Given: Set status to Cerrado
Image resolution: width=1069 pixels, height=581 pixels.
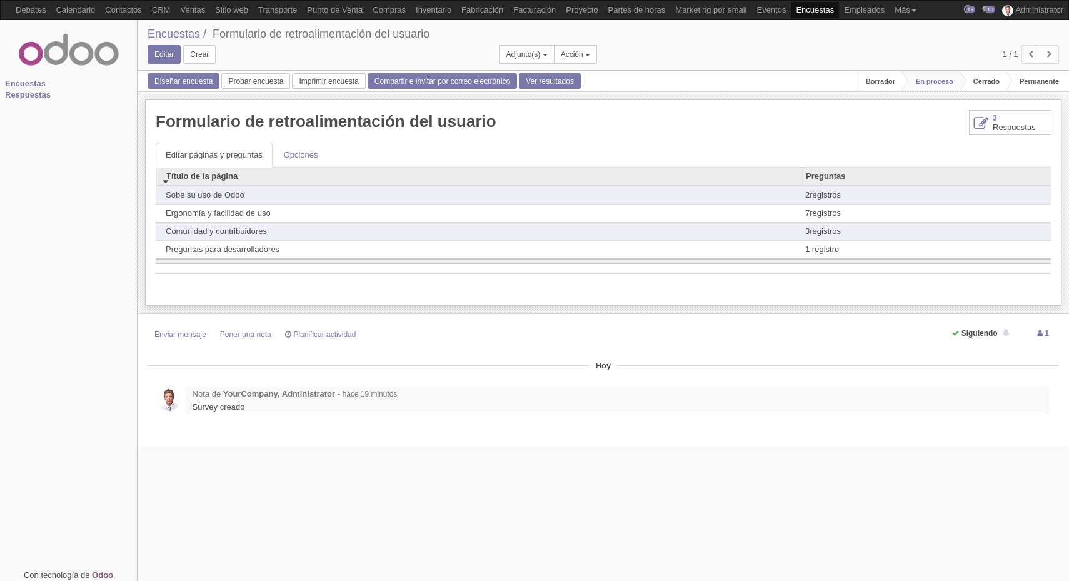Looking at the screenshot, I should tap(986, 81).
